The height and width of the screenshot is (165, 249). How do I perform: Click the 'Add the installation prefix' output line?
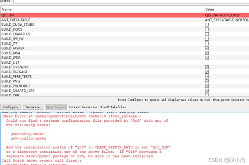[x=88, y=147]
